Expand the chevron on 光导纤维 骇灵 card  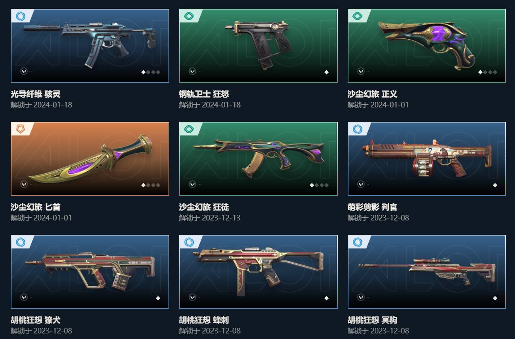coord(24,71)
